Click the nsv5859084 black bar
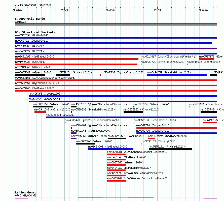This screenshot has width=224, height=201. [209, 112]
